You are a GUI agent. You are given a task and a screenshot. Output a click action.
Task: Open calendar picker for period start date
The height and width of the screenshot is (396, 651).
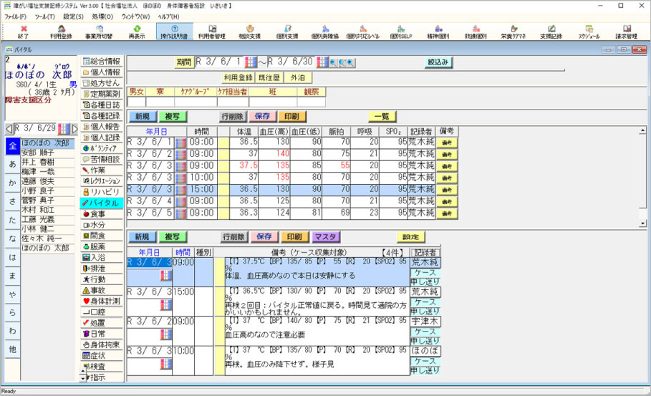[251, 62]
